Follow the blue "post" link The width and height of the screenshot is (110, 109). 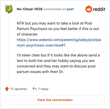tap(70, 9)
